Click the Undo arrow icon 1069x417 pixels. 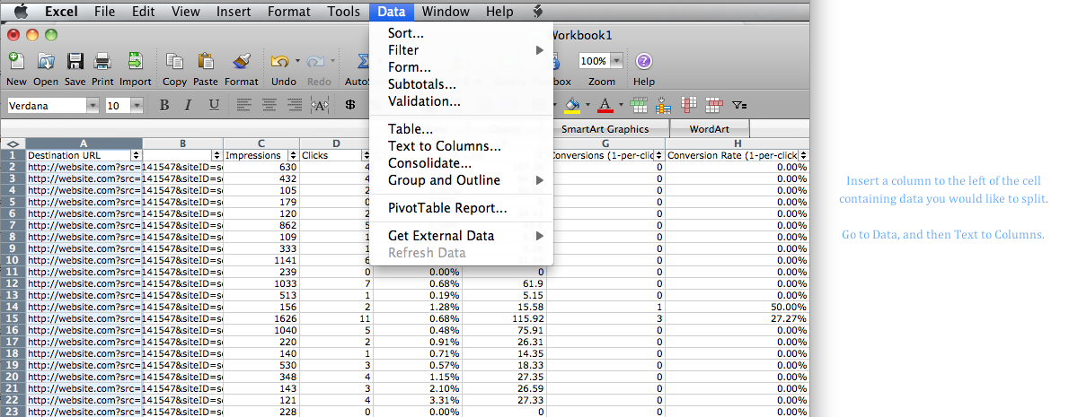[x=279, y=62]
